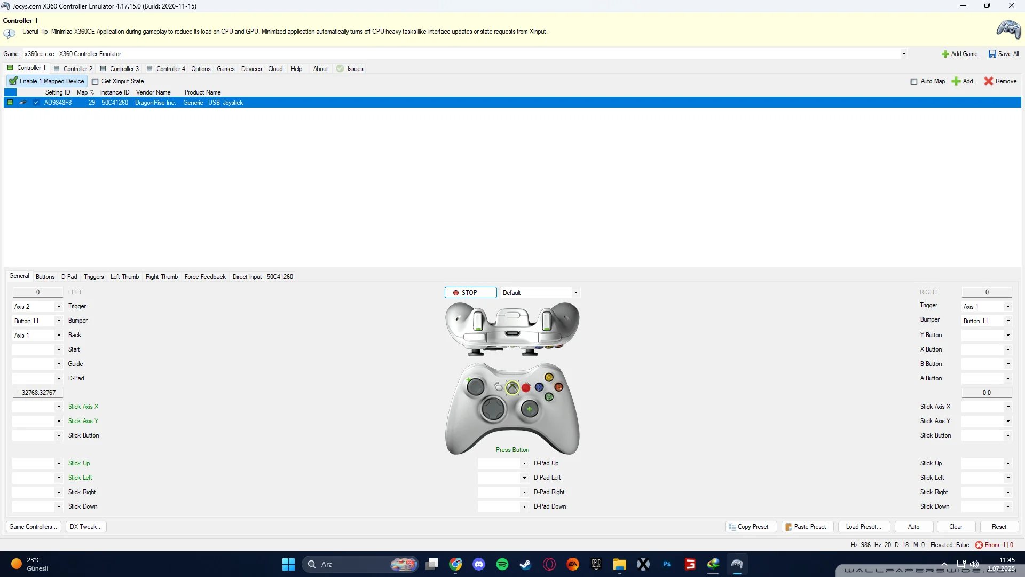Click the Load Preset button
Screen dimensions: 1025x577
(x=863, y=527)
